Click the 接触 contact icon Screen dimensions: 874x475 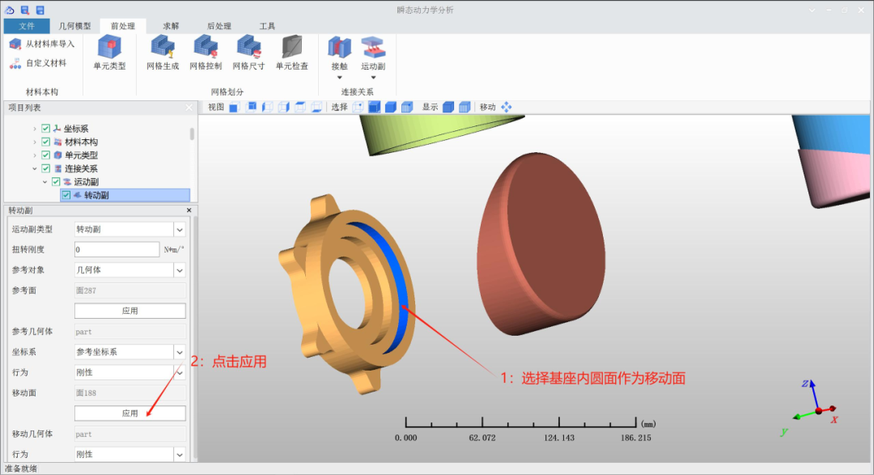tap(339, 48)
